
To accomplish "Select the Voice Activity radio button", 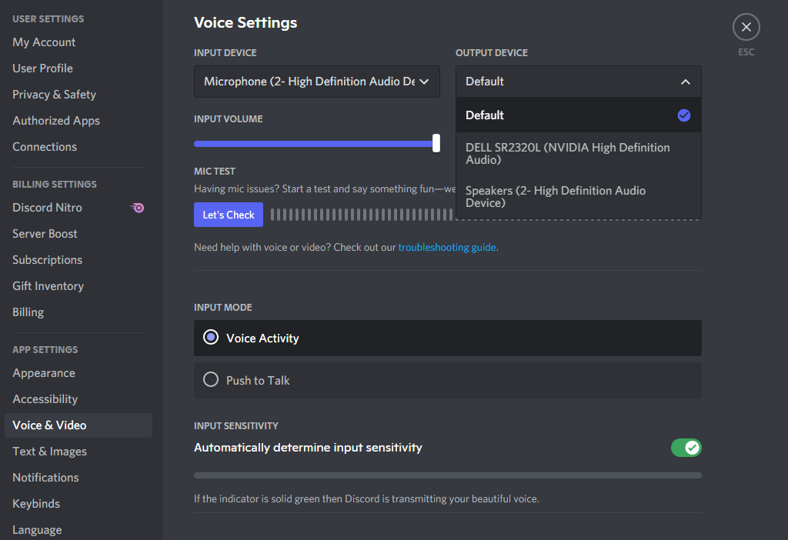I will (211, 338).
